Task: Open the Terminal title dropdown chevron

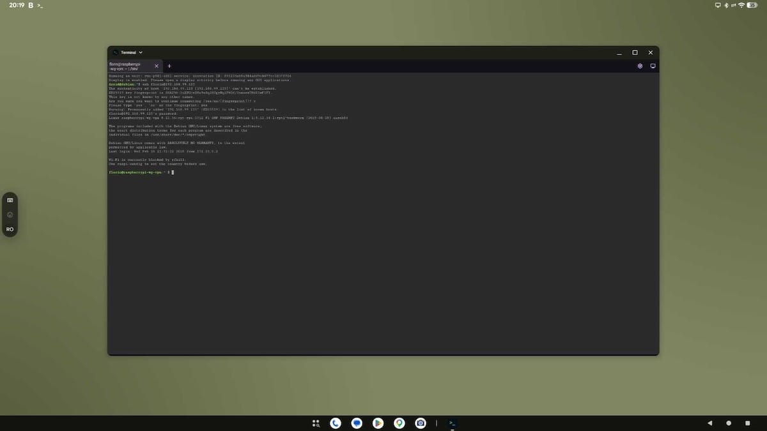Action: tap(140, 52)
